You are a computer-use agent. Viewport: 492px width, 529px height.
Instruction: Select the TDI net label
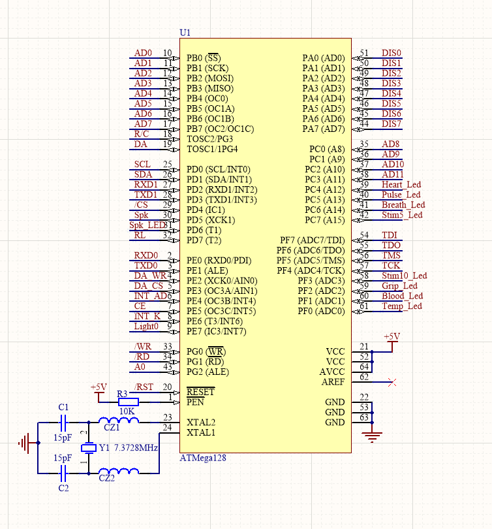point(389,236)
